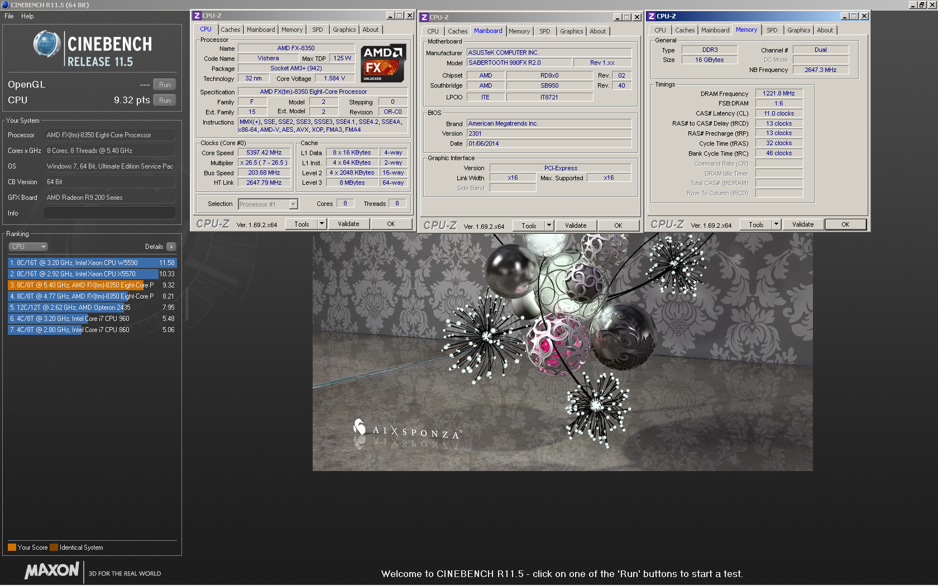
Task: Click the orange Your Score legend swatch
Action: pos(12,547)
